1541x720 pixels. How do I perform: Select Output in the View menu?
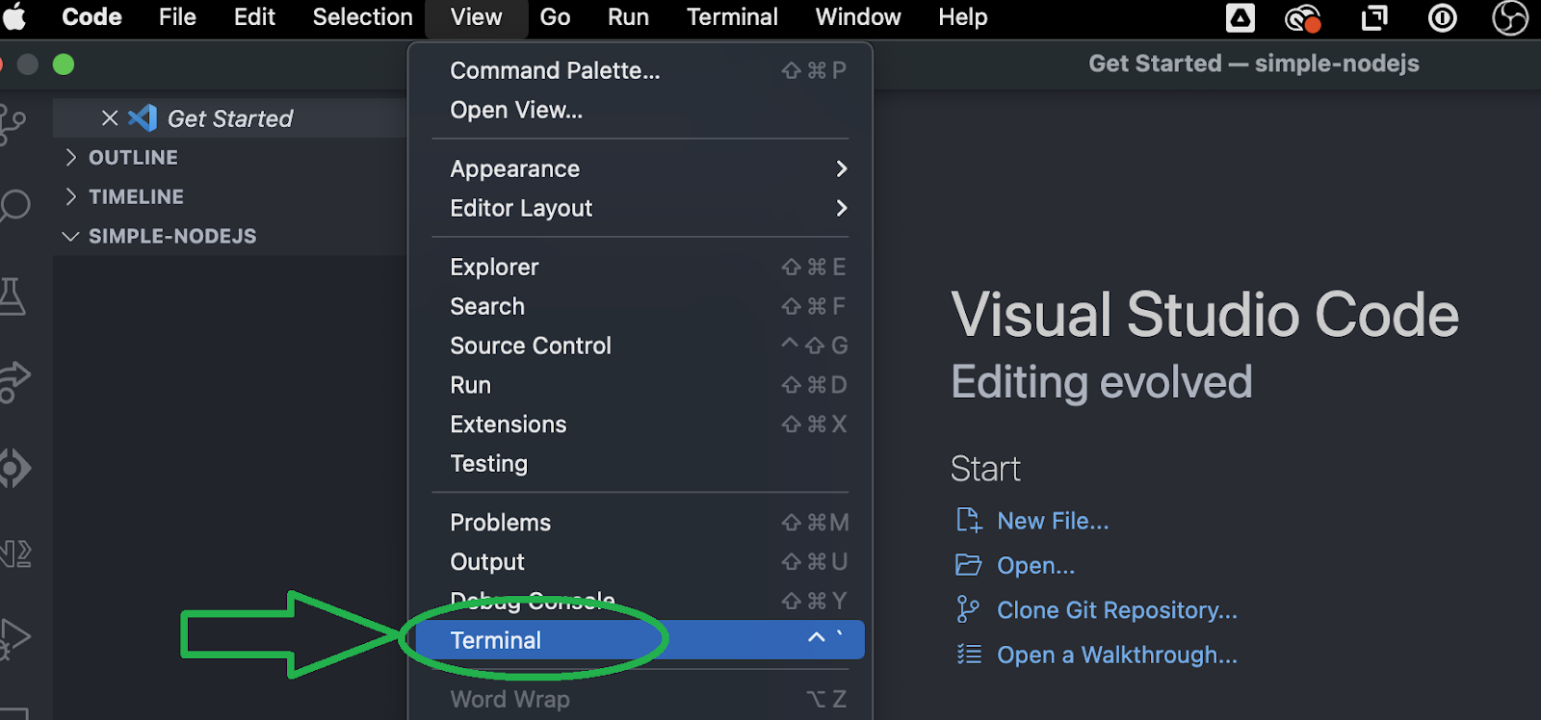pyautogui.click(x=640, y=562)
